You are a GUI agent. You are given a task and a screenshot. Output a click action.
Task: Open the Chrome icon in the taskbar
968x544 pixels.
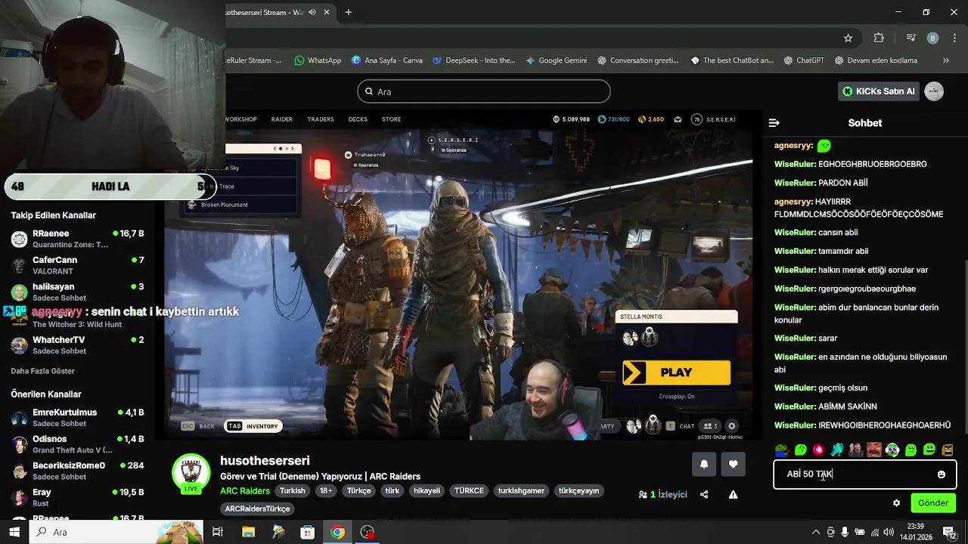click(x=337, y=532)
